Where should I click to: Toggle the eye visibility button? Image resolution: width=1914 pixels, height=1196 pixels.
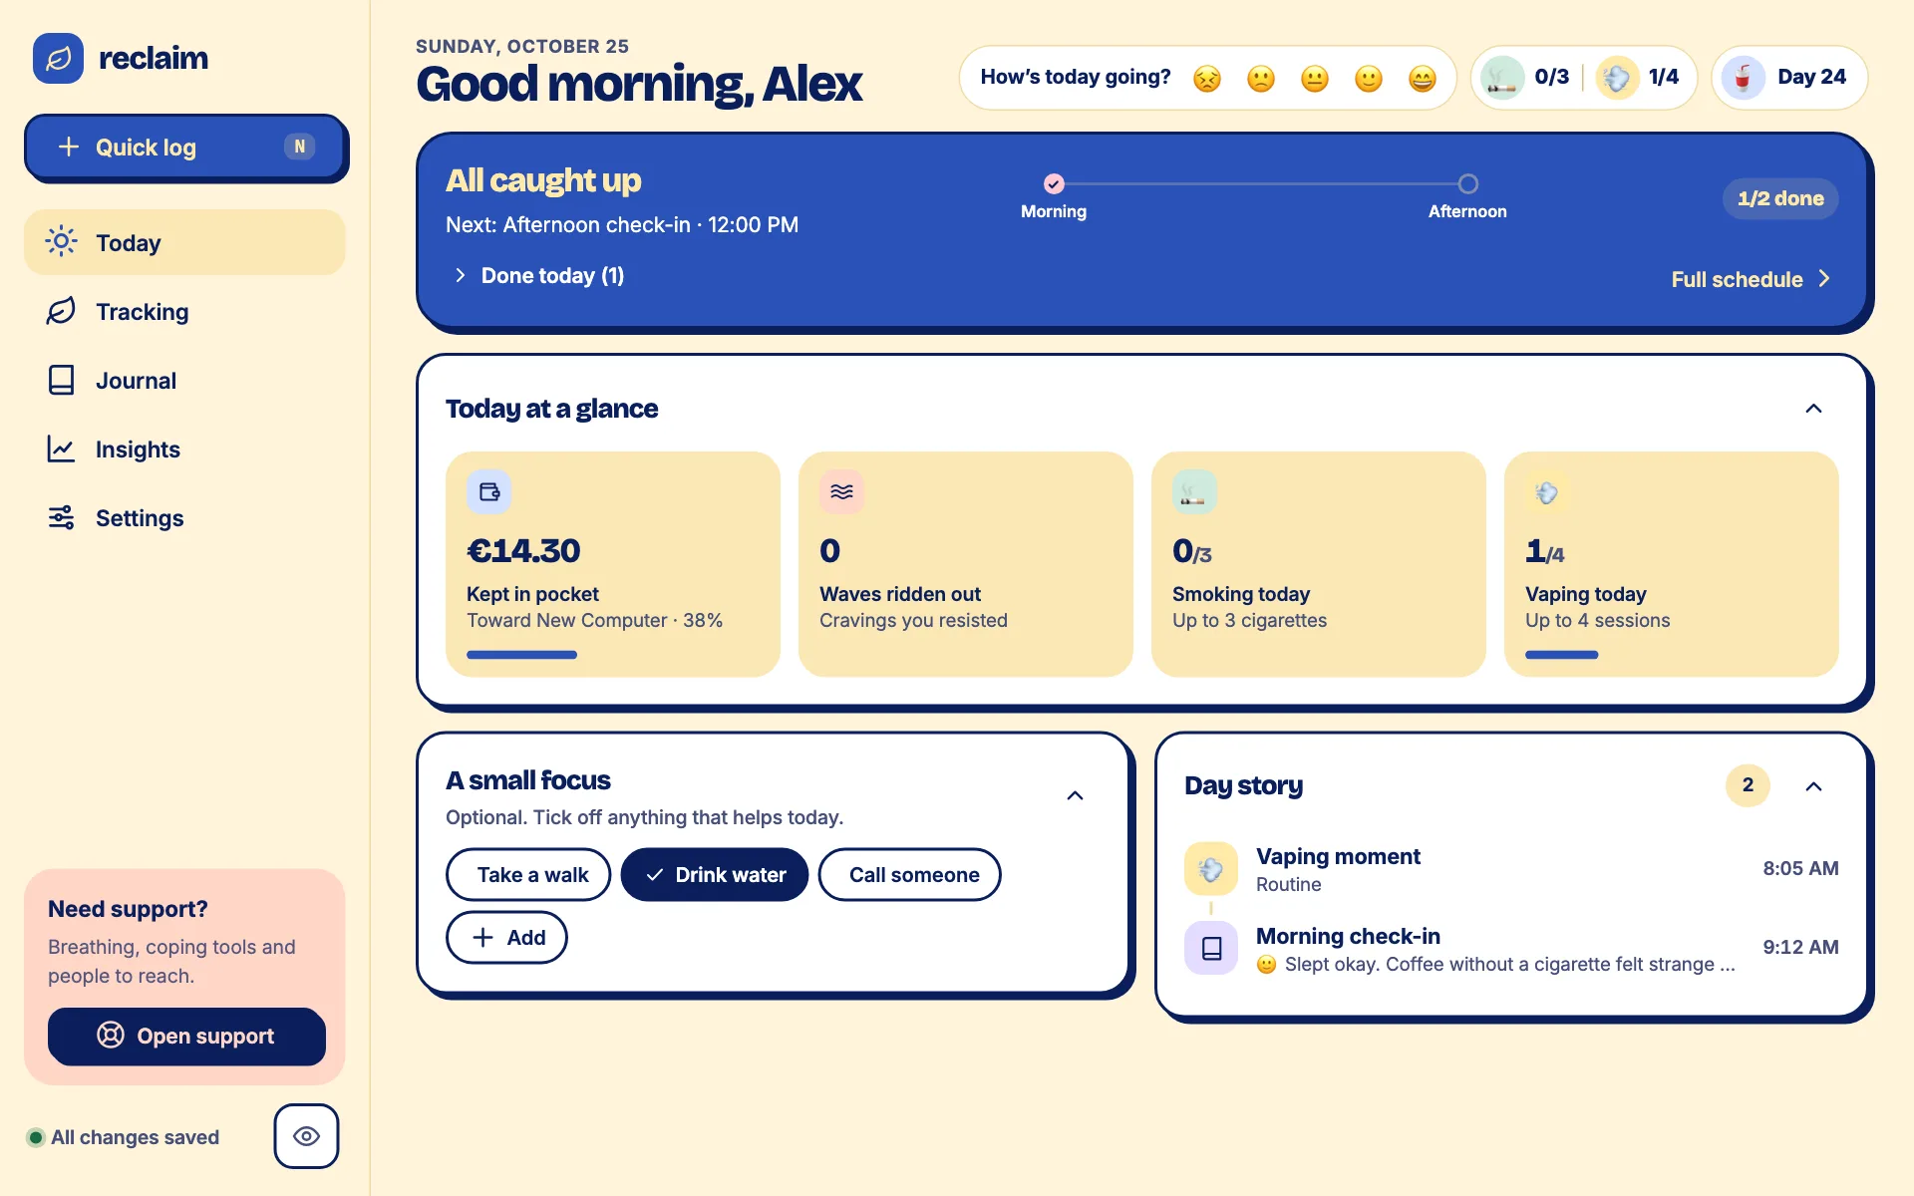point(307,1136)
